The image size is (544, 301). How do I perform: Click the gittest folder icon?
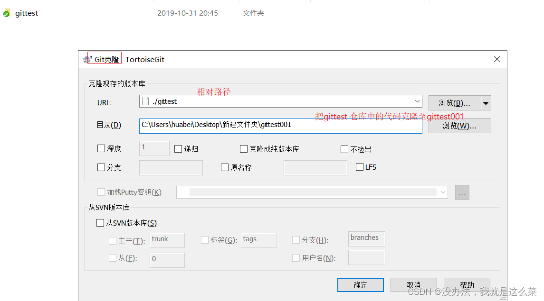tap(7, 13)
